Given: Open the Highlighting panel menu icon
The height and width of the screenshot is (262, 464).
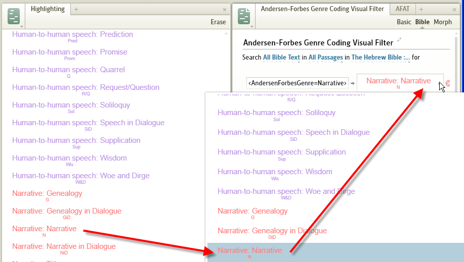Looking at the screenshot, I should coord(14,17).
